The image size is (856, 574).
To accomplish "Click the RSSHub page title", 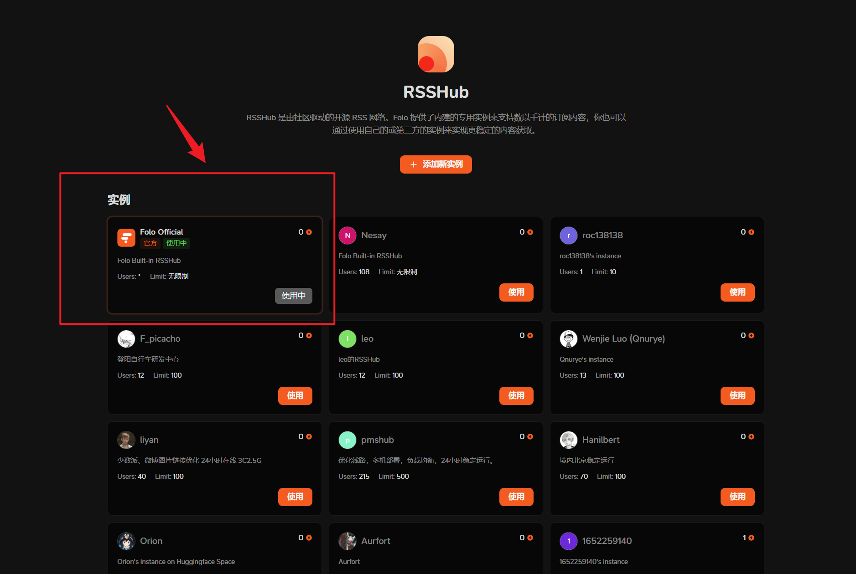I will [436, 92].
